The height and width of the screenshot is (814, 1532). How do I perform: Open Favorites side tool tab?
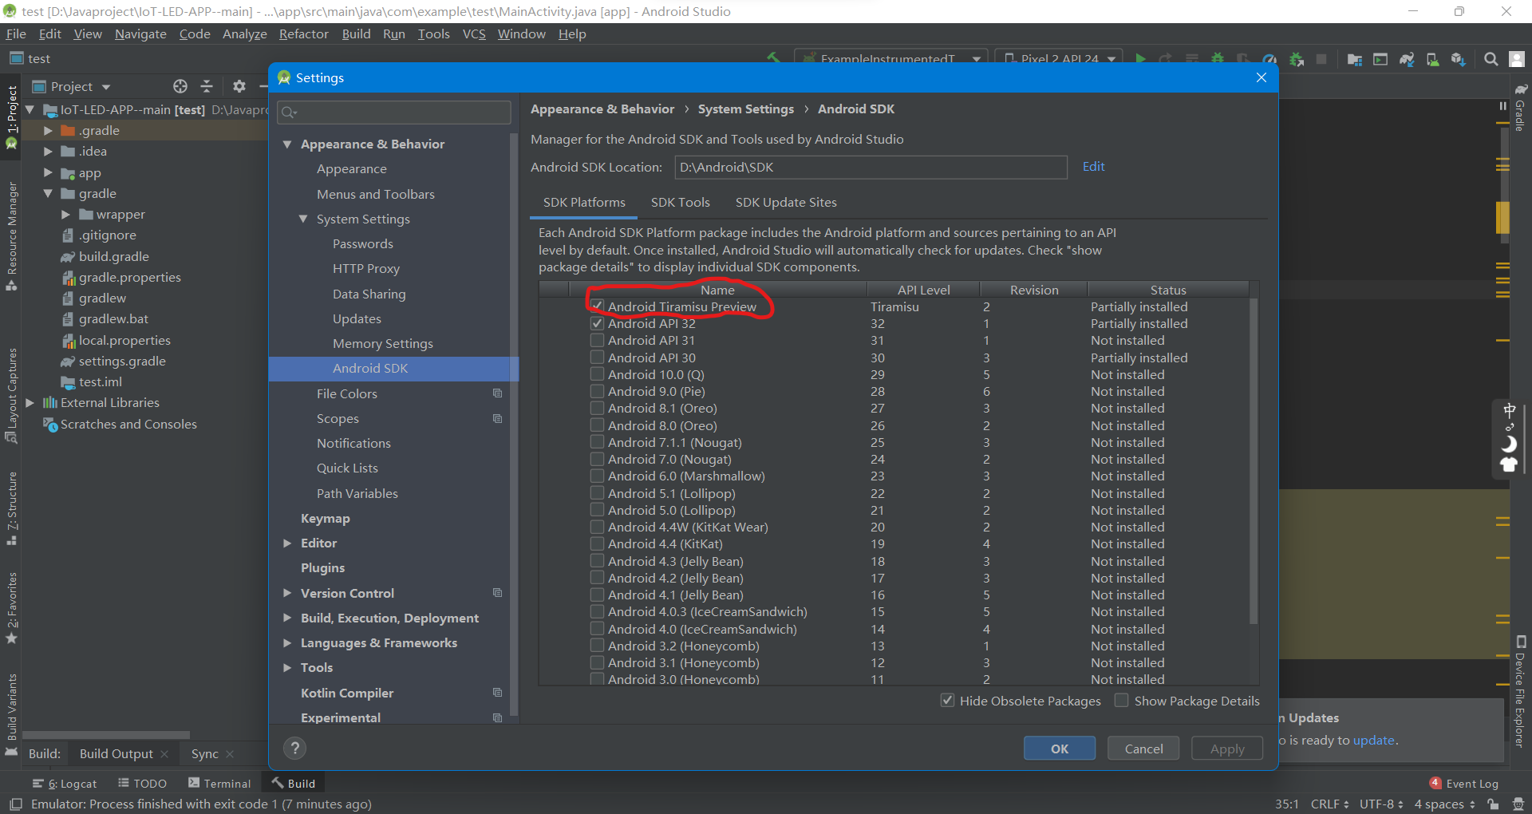click(11, 608)
